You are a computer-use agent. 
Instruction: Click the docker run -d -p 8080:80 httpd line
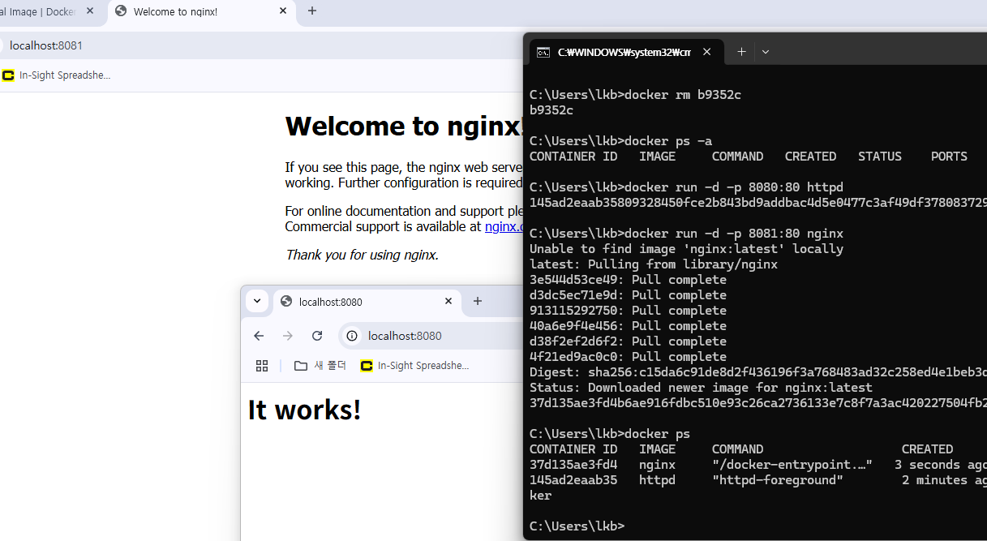point(686,187)
